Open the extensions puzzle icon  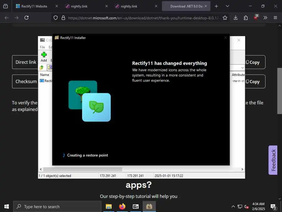246,18
